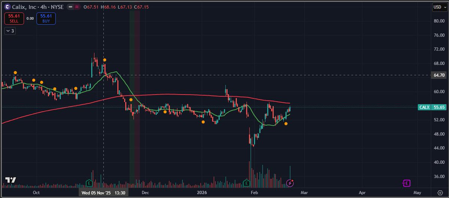The image size is (449, 198).
Task: Click the Dec label on time axis
Action: click(146, 193)
